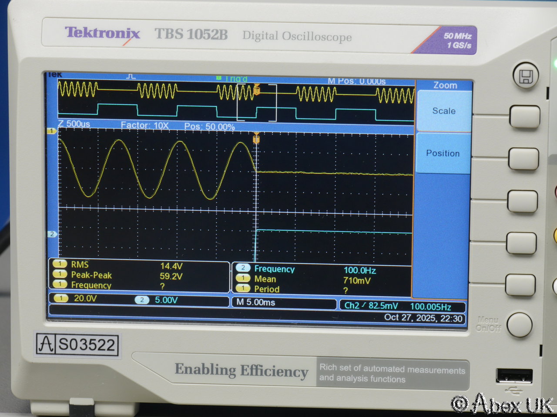Click the M 5.00ms timebase readout
This screenshot has width=557, height=417.
[256, 302]
